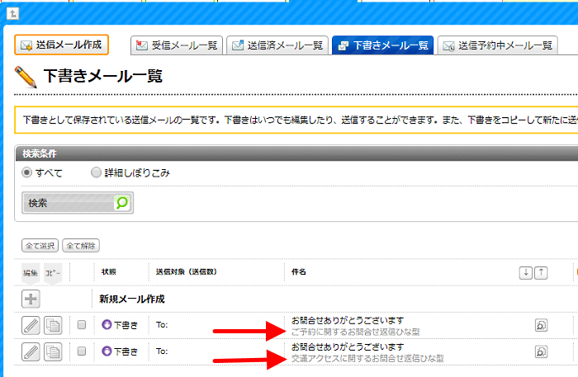
Task: Click the 送信メール作成 button
Action: click(61, 45)
